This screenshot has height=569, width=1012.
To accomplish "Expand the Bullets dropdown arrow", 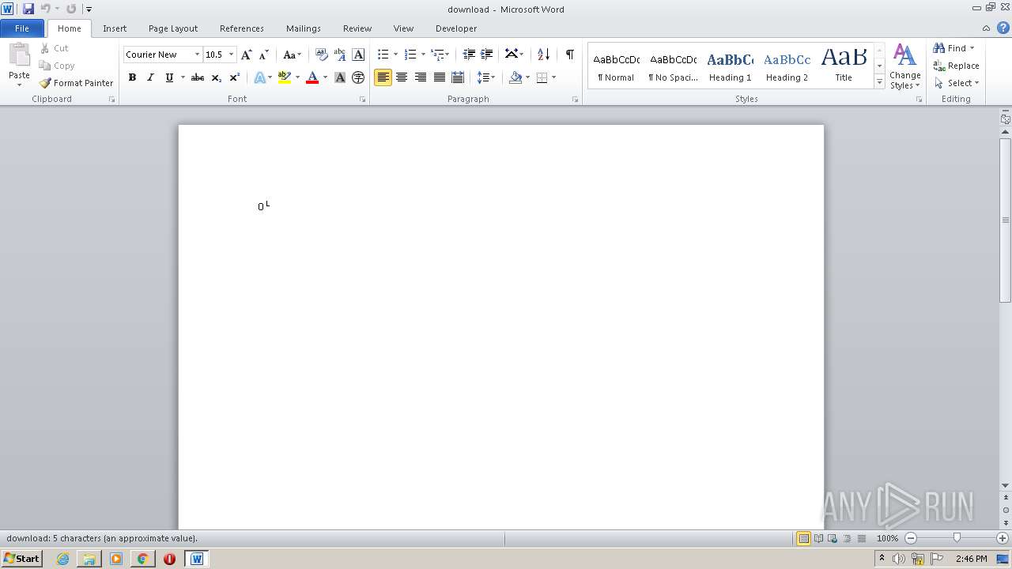I will coord(396,55).
